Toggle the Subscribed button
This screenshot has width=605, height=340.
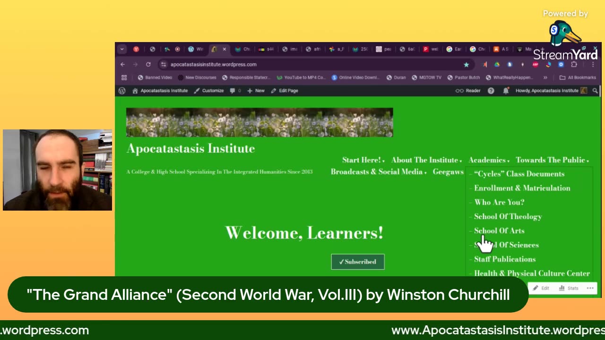pos(358,262)
